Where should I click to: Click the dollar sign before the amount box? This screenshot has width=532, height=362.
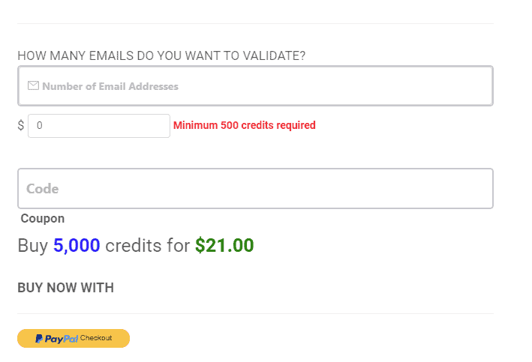[x=21, y=125]
